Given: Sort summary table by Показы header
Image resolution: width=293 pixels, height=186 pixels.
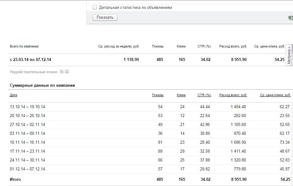Looking at the screenshot, I should (x=158, y=95).
